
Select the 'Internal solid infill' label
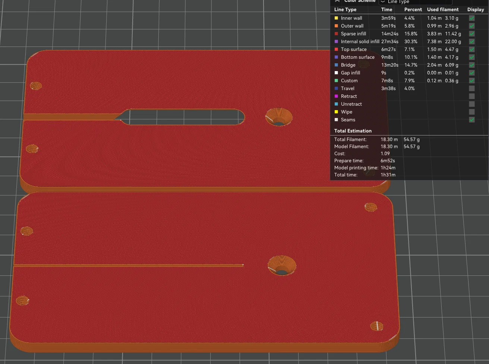pos(360,41)
